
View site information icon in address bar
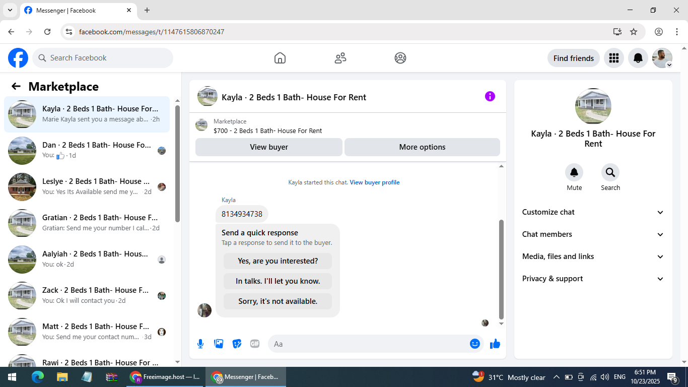pos(70,32)
